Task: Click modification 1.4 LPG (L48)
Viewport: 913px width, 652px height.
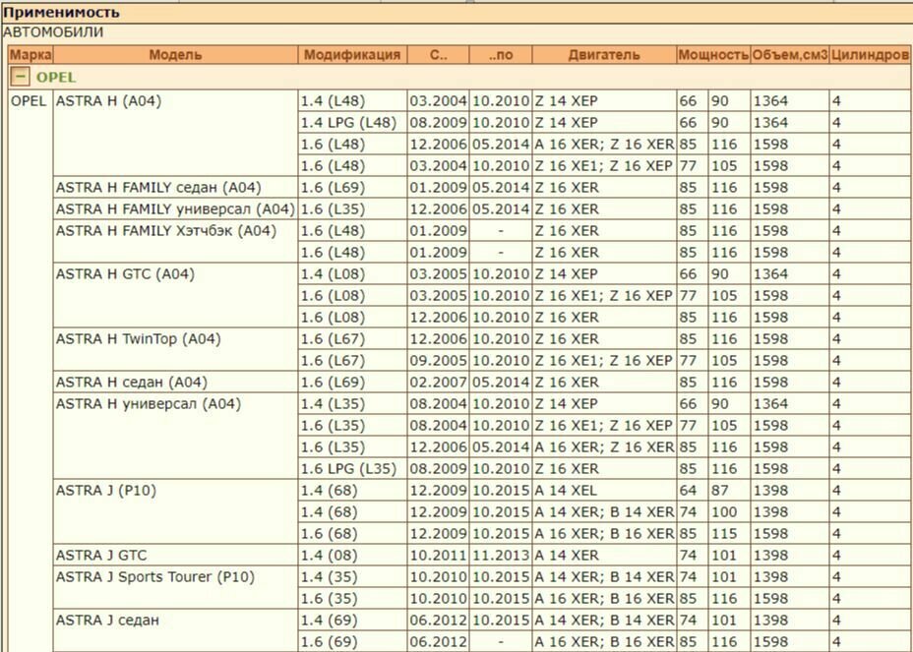Action: point(352,123)
